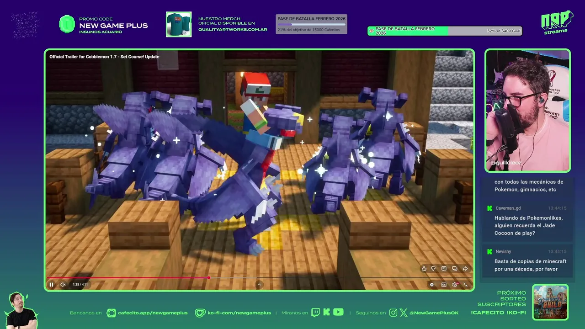Click Nevishy's message 'Basta de copias de minecraft'
The image size is (585, 329).
(531, 265)
